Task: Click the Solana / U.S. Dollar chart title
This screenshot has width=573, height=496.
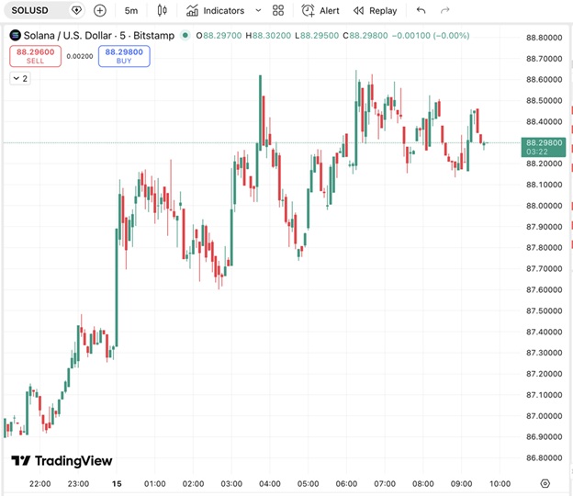Action: [x=92, y=36]
